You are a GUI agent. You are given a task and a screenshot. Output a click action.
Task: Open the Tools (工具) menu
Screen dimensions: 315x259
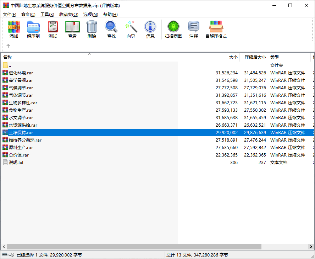point(47,15)
